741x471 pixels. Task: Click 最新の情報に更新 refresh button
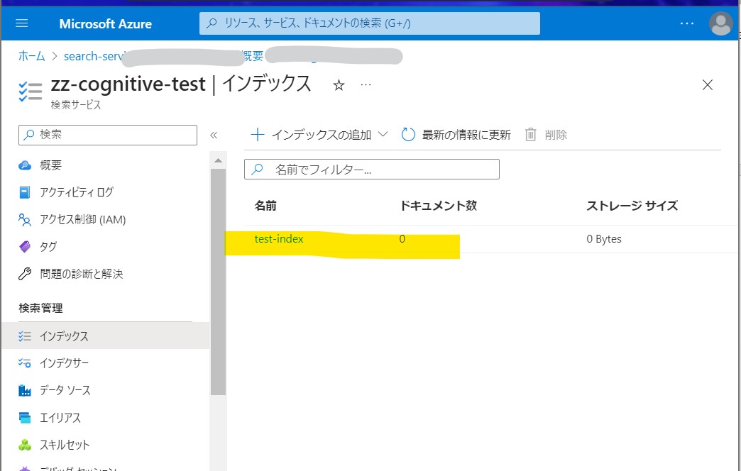[x=456, y=135]
